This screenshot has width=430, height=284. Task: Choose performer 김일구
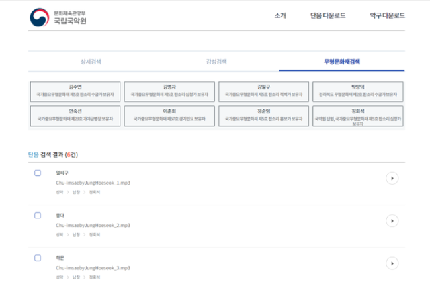263,91
